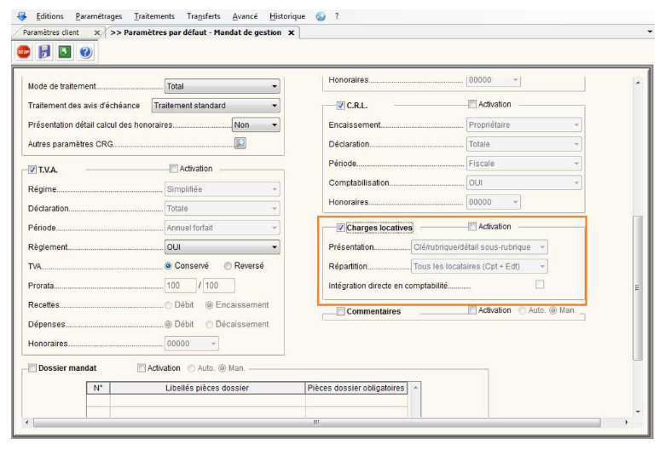This screenshot has width=671, height=451.
Task: Enable the T.V.A. Activation checkbox
Action: pos(174,169)
